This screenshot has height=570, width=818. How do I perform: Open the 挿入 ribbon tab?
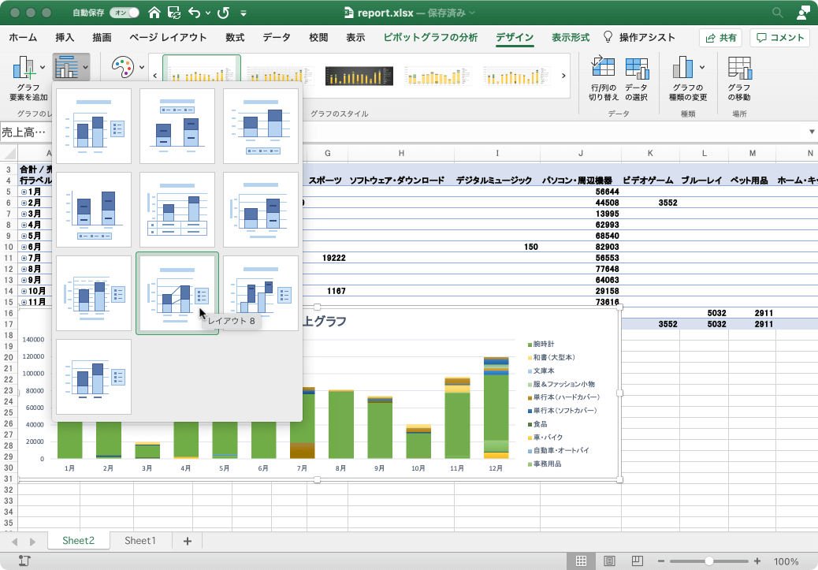coord(65,37)
